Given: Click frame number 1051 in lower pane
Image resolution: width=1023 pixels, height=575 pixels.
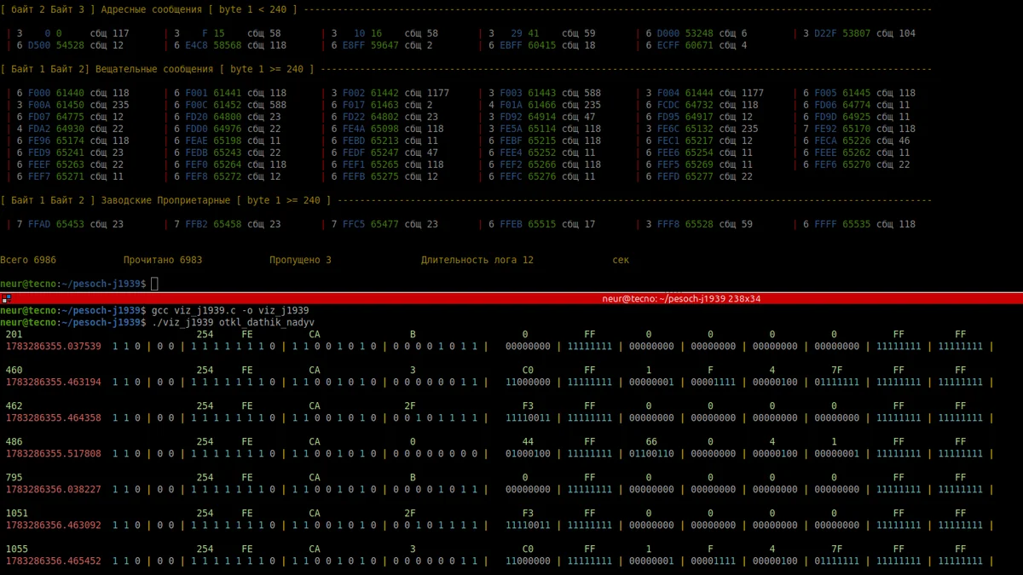Looking at the screenshot, I should point(17,514).
